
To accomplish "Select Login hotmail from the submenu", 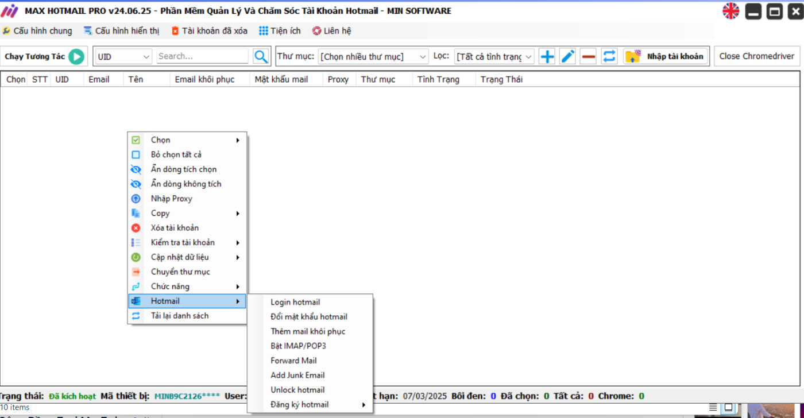I will pyautogui.click(x=295, y=301).
